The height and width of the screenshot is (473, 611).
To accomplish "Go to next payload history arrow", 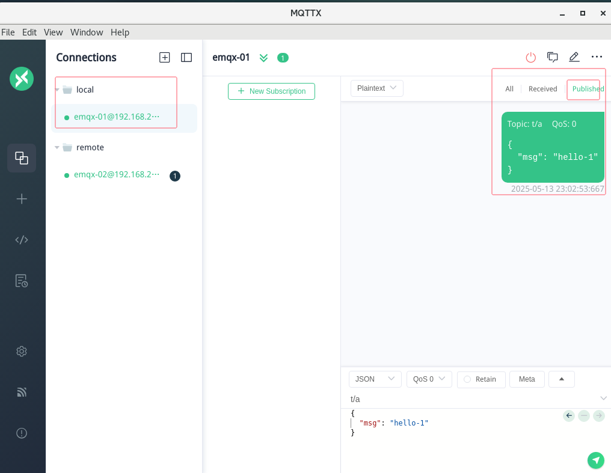I will (599, 416).
